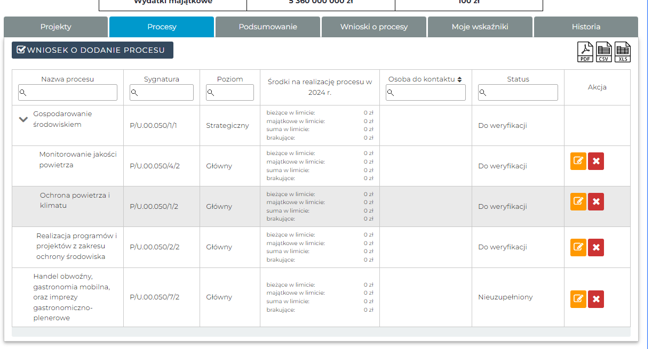This screenshot has height=349, width=652.
Task: Delete the Monitorowanie jakości powietrza process
Action: [x=596, y=161]
